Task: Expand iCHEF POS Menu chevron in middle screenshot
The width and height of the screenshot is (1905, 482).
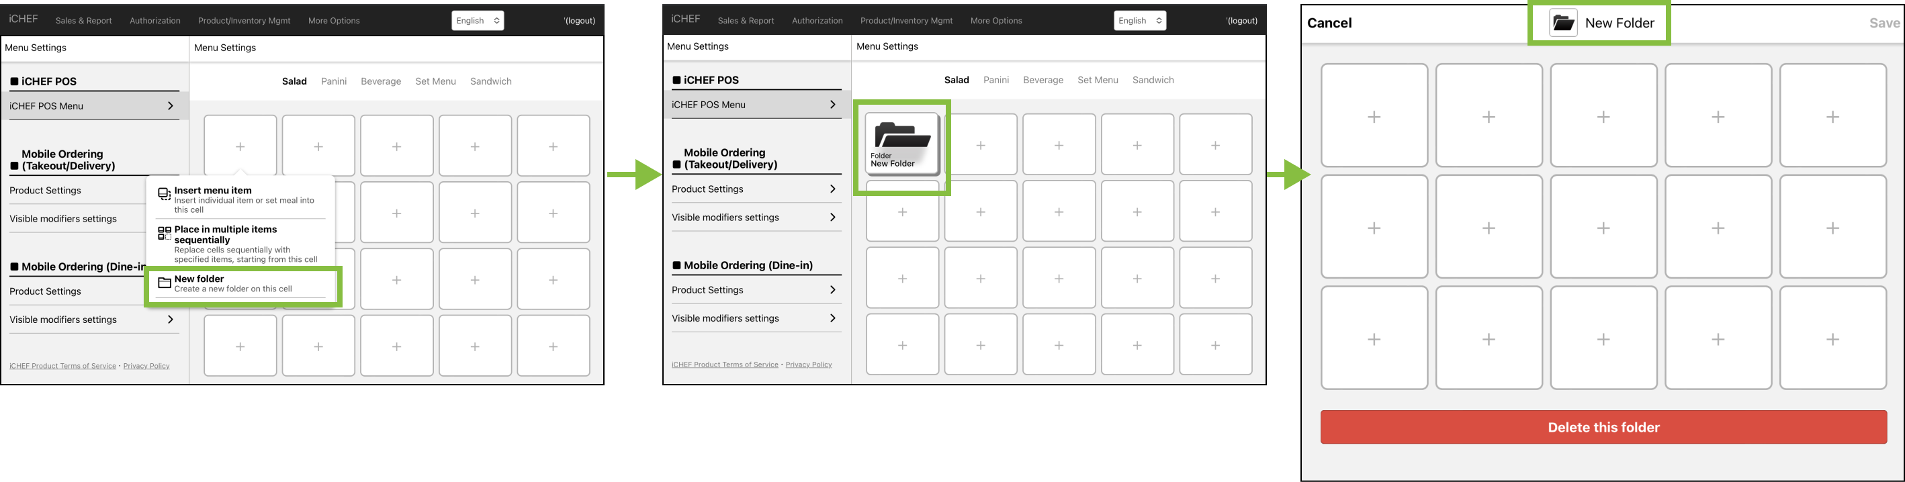Action: tap(833, 105)
